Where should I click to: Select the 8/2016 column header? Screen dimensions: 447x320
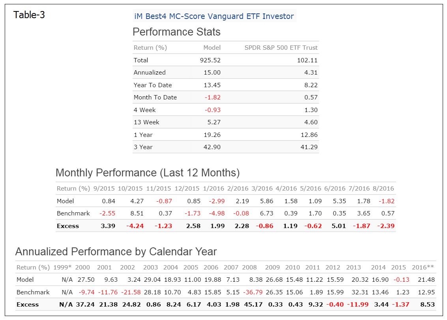click(383, 189)
